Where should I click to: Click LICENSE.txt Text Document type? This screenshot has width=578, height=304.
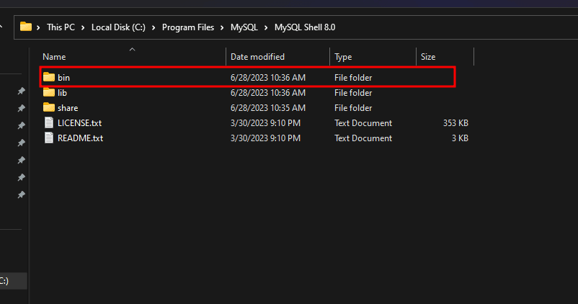363,122
